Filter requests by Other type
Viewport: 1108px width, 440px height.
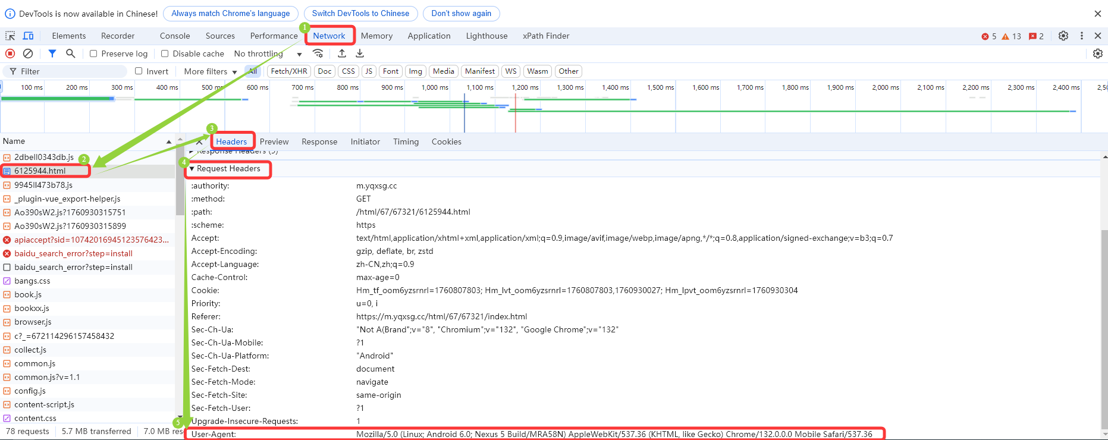pos(569,71)
